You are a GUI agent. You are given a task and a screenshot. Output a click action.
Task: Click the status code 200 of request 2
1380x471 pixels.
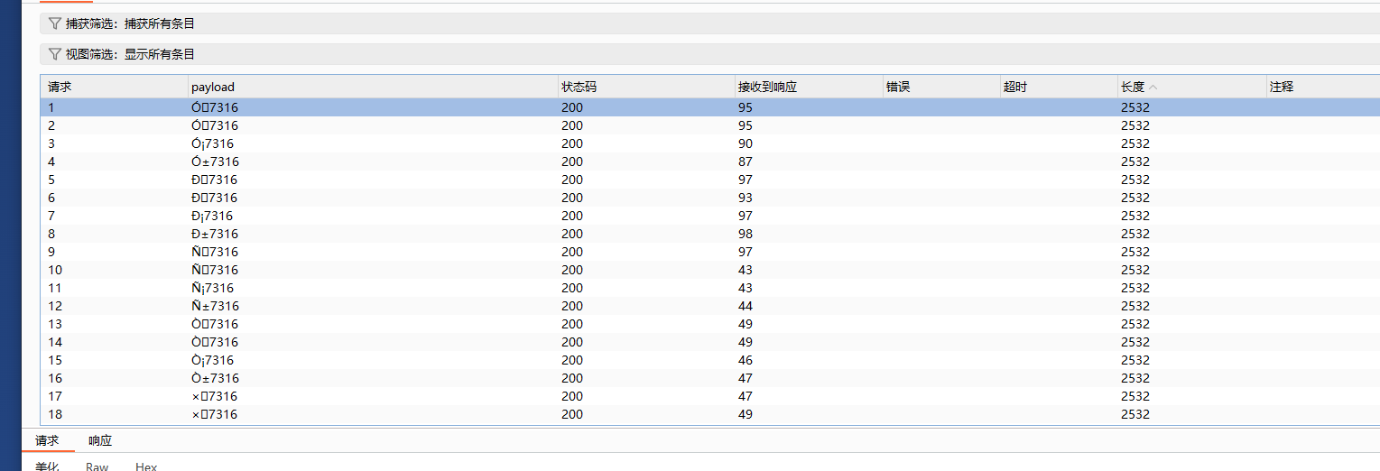[572, 125]
